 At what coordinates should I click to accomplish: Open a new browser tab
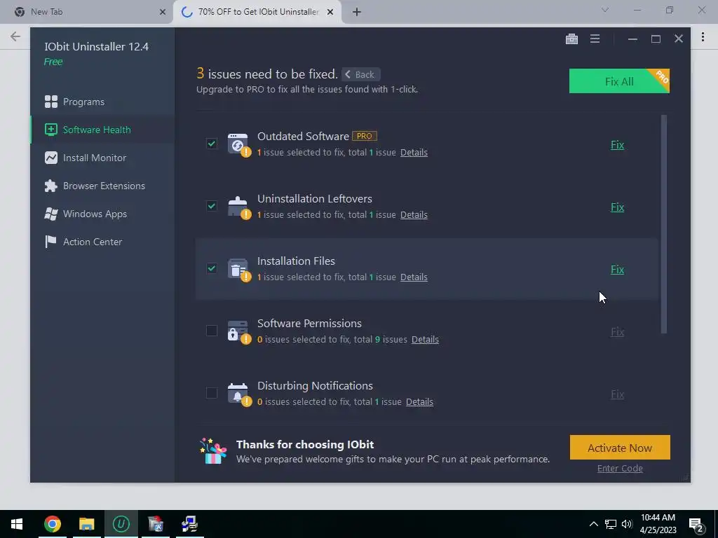(357, 12)
